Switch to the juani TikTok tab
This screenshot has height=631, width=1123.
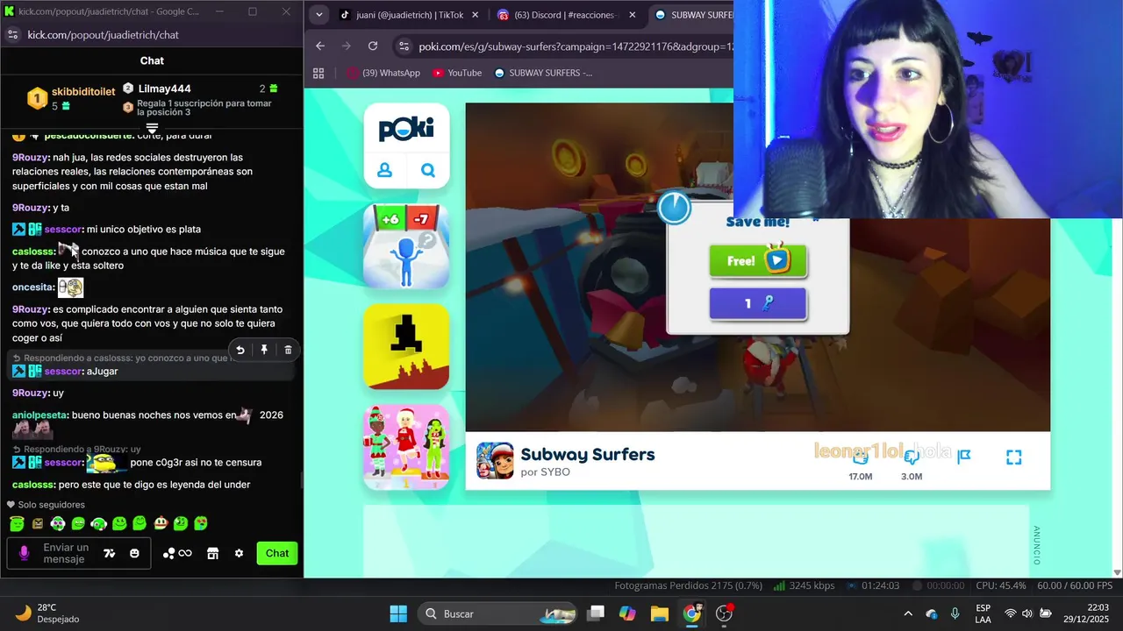(410, 15)
